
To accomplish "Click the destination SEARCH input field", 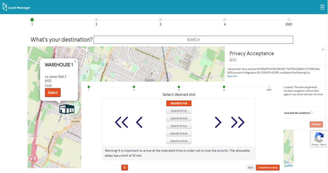I will [193, 40].
